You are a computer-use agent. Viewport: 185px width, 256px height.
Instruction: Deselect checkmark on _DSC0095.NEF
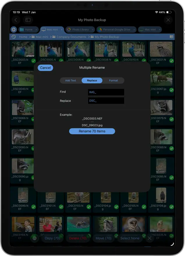[x=172, y=178]
